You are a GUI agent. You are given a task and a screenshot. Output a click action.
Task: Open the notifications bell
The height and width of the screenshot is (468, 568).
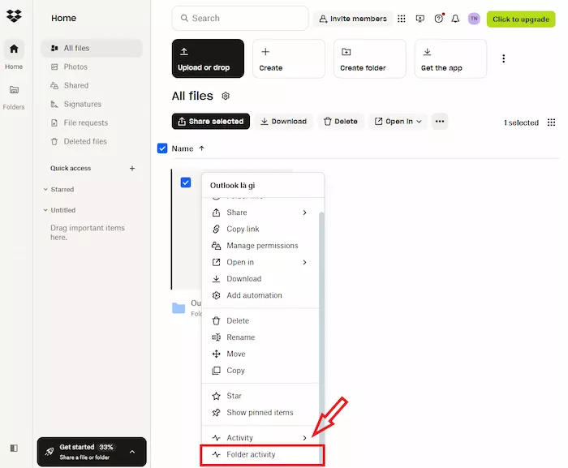click(455, 19)
